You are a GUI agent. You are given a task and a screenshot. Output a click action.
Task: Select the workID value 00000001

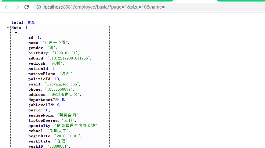click(x=58, y=146)
